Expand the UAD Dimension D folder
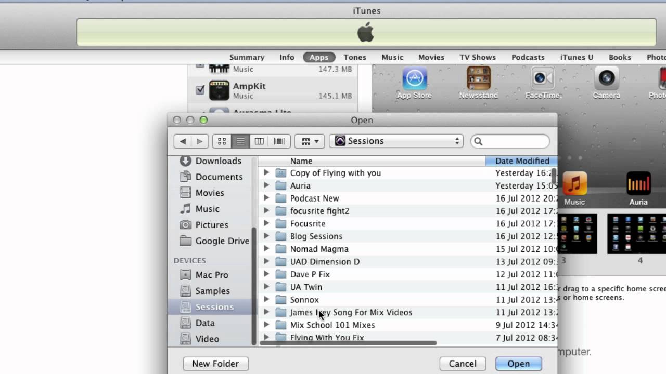Image resolution: width=666 pixels, height=374 pixels. click(x=266, y=261)
